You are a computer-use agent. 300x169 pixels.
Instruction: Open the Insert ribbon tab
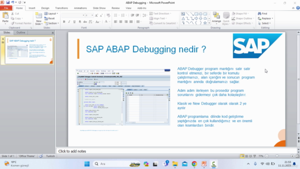click(x=32, y=8)
